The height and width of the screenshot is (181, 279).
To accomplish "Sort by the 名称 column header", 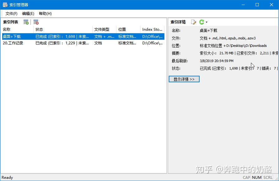I will (17, 29).
